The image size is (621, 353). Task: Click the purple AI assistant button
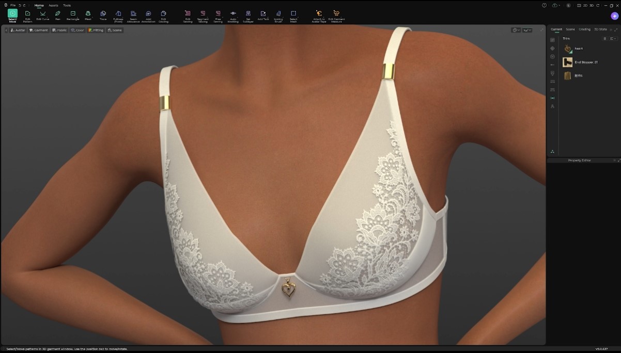(x=615, y=16)
